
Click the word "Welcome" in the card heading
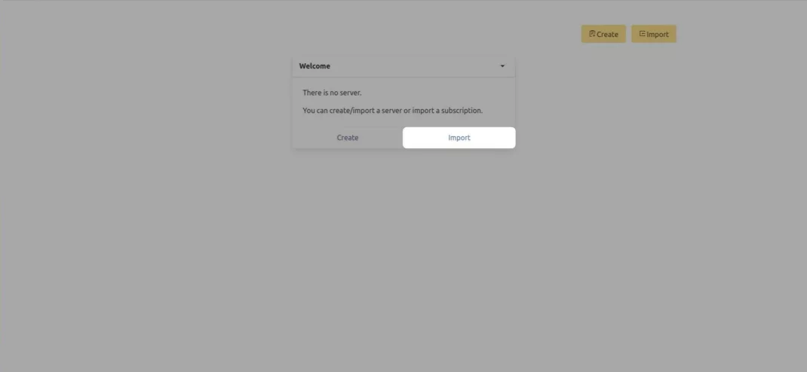315,66
